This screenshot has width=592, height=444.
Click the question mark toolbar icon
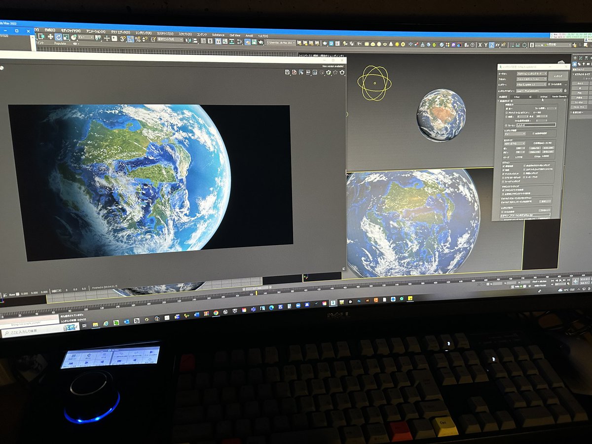point(472,45)
